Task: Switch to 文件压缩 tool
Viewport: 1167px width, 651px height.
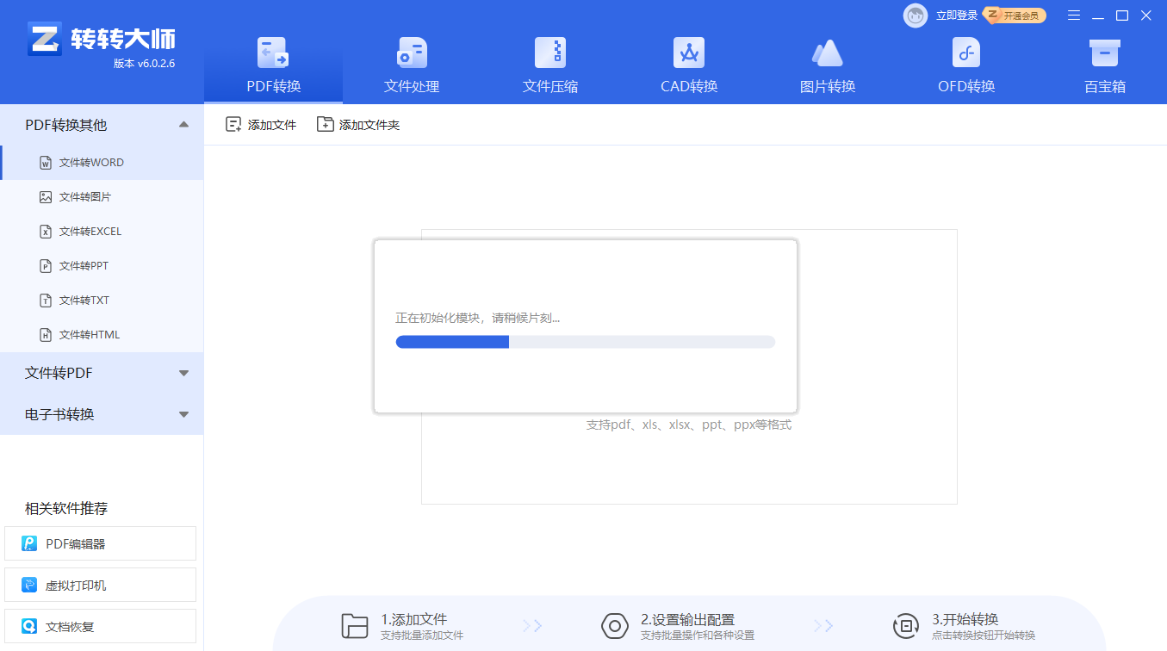Action: point(549,65)
